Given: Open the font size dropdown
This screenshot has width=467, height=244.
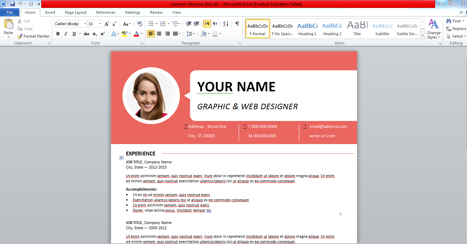Looking at the screenshot, I should point(100,24).
